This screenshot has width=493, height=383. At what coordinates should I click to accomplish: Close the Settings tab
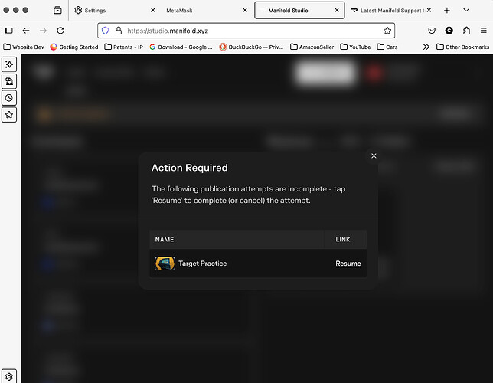click(153, 11)
